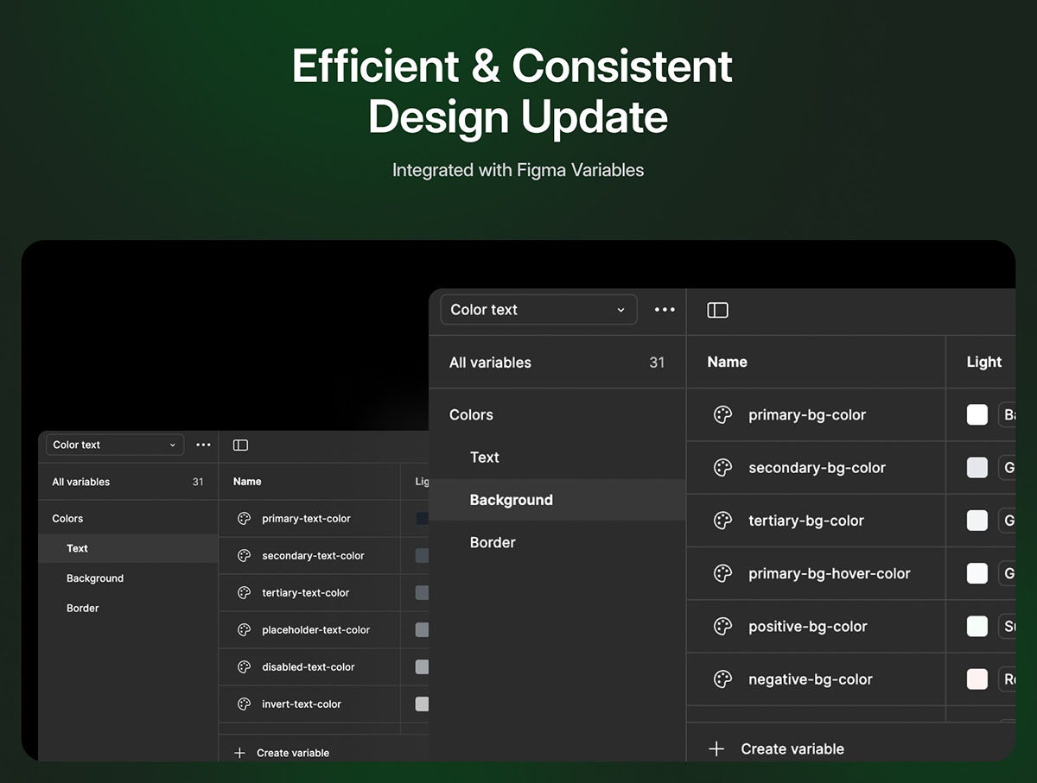
Task: Click positive-bg-color light swatch
Action: pyautogui.click(x=977, y=627)
